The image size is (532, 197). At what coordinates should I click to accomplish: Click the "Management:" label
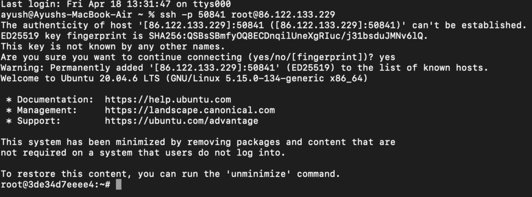pos(47,110)
